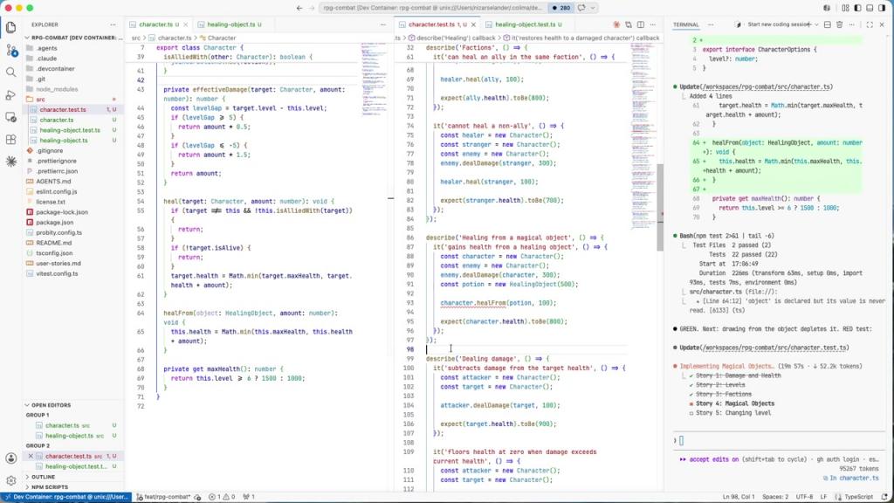
Task: Open more actions for the right editor group
Action: (653, 24)
